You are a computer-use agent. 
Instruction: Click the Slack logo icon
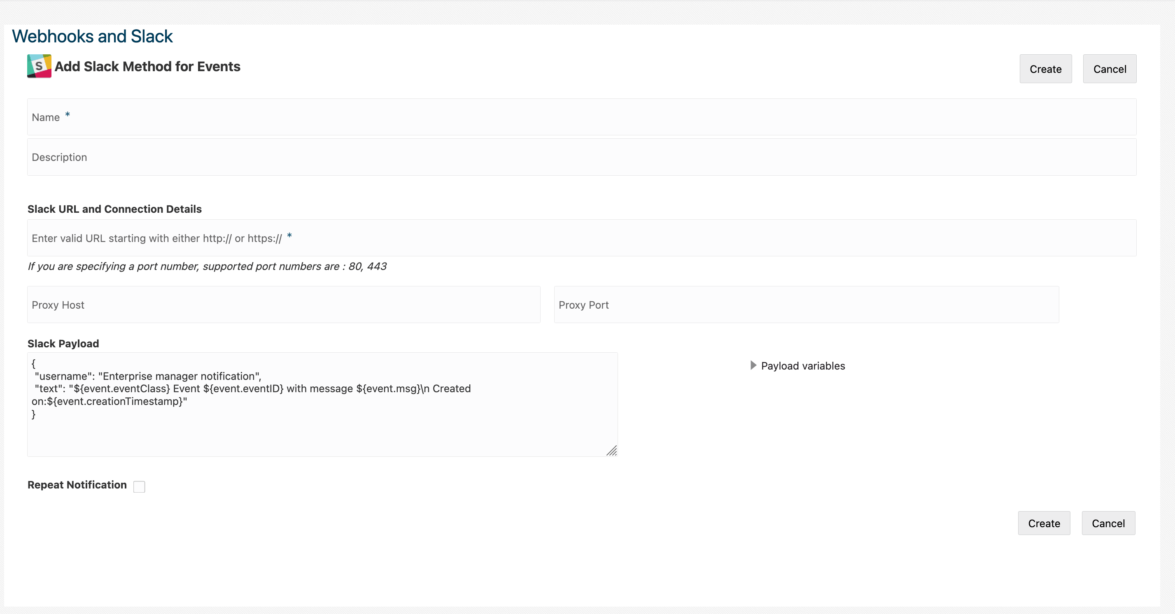pos(39,66)
